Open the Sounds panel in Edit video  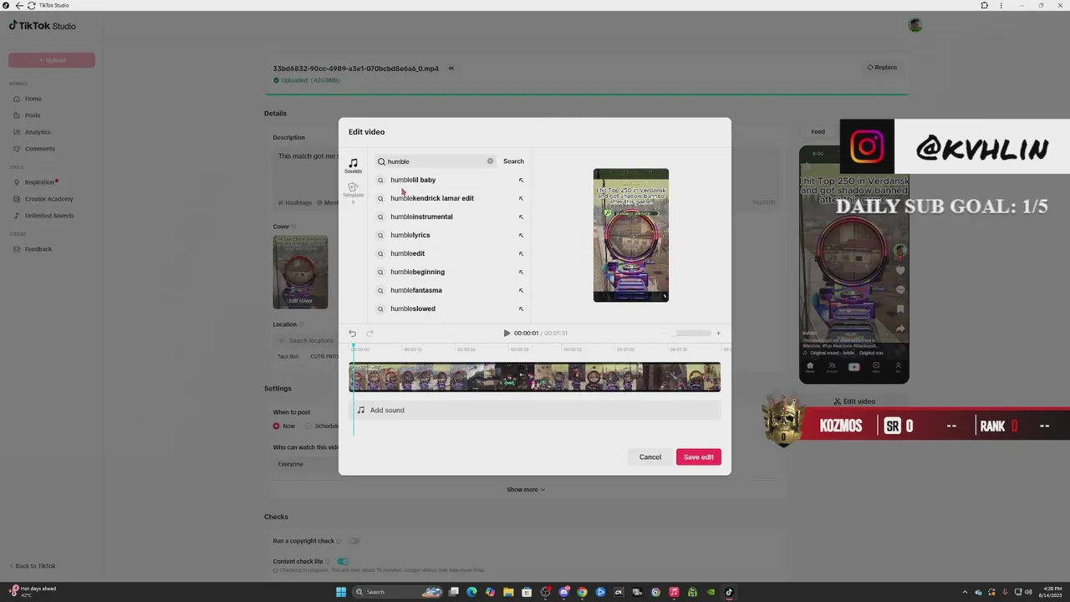353,166
